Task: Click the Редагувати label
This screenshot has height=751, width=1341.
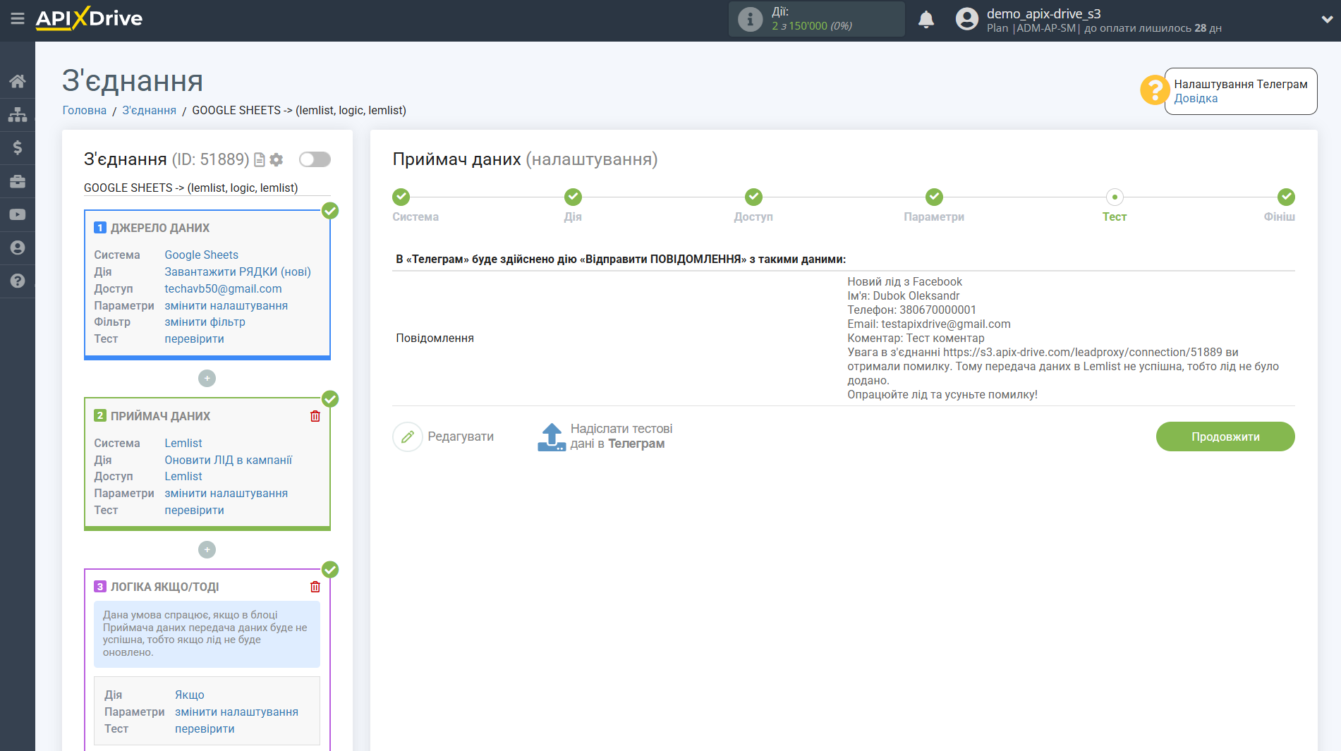Action: (x=461, y=436)
